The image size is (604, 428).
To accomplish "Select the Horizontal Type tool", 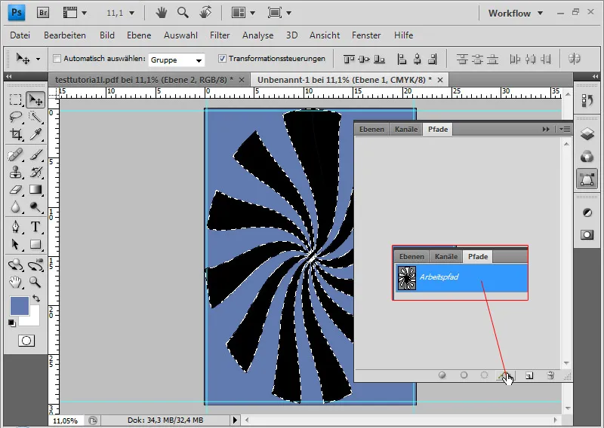I will (x=35, y=227).
